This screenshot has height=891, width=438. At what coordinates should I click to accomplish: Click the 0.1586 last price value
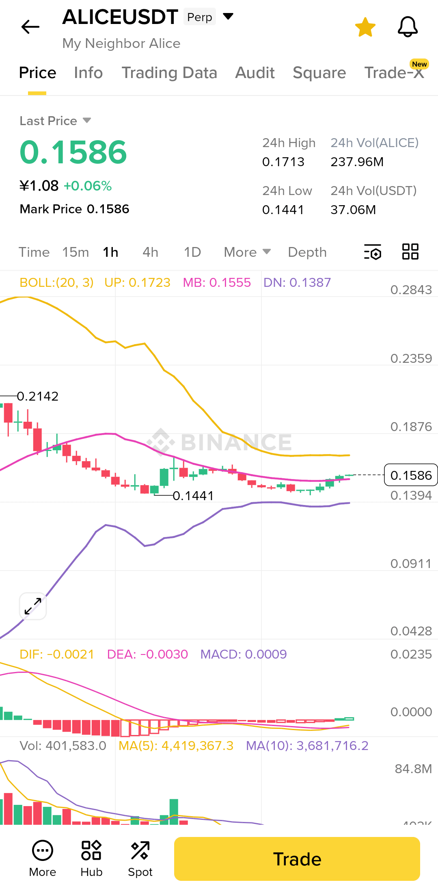73,152
